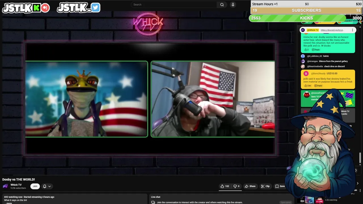Click the '9.25k subscribers' text
The height and width of the screenshot is (204, 363).
tap(18, 188)
